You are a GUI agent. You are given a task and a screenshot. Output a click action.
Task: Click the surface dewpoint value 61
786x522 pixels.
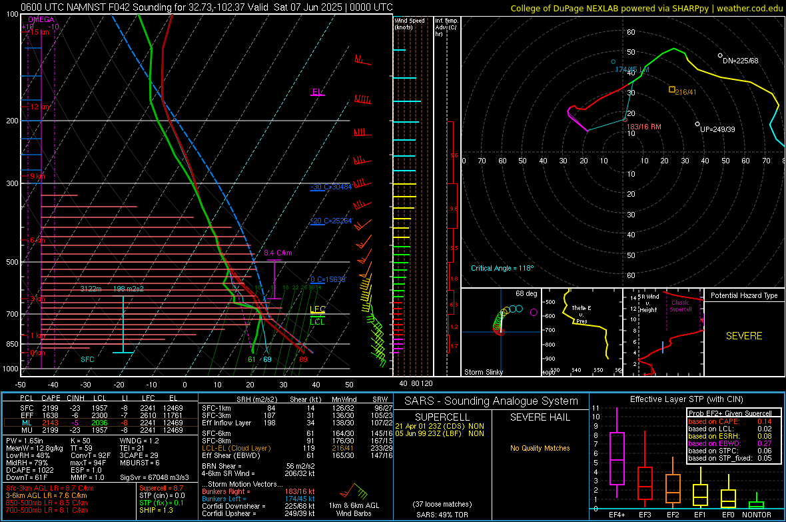252,359
